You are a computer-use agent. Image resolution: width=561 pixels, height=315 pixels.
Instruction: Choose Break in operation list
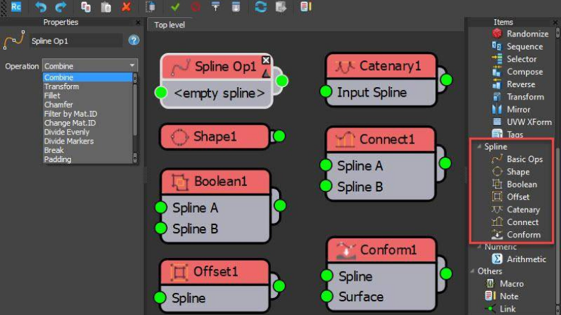(87, 150)
